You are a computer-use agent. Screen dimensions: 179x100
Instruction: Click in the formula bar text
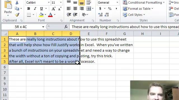pyautogui.click(x=125, y=27)
